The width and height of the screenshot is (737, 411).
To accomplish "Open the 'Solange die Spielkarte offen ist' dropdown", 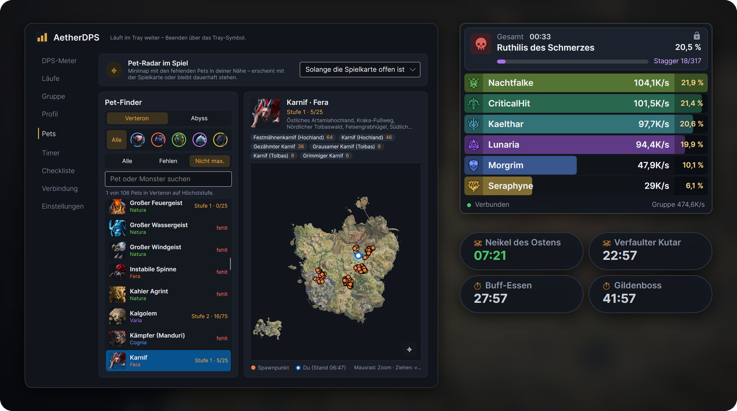I will point(360,69).
